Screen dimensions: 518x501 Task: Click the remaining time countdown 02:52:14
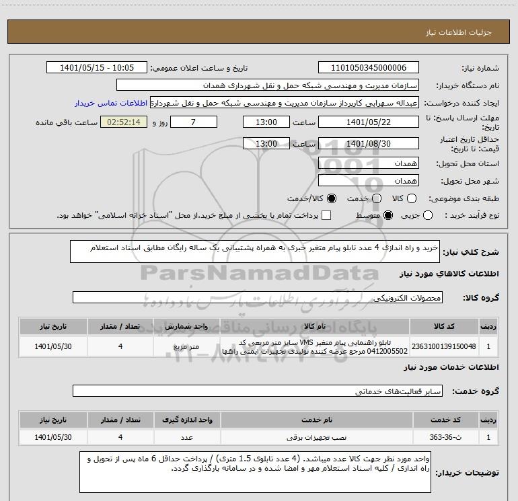[124, 122]
